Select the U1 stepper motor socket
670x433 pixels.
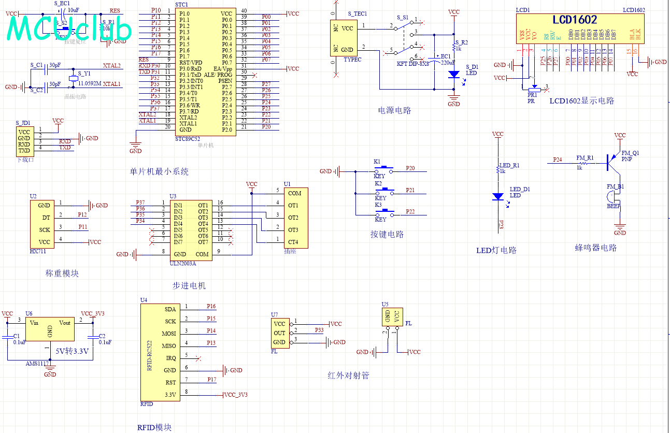coord(295,218)
